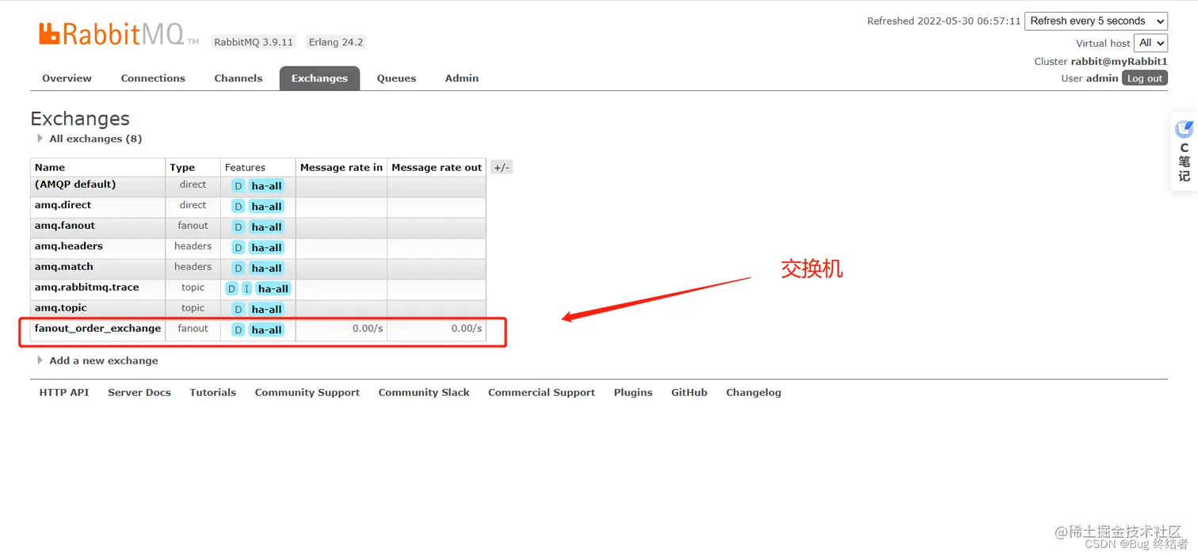Open the Community Slack link
Image resolution: width=1198 pixels, height=556 pixels.
click(424, 392)
